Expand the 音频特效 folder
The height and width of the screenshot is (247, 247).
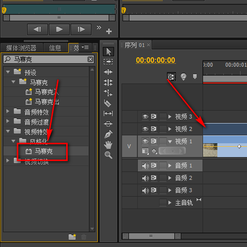coord(7,111)
